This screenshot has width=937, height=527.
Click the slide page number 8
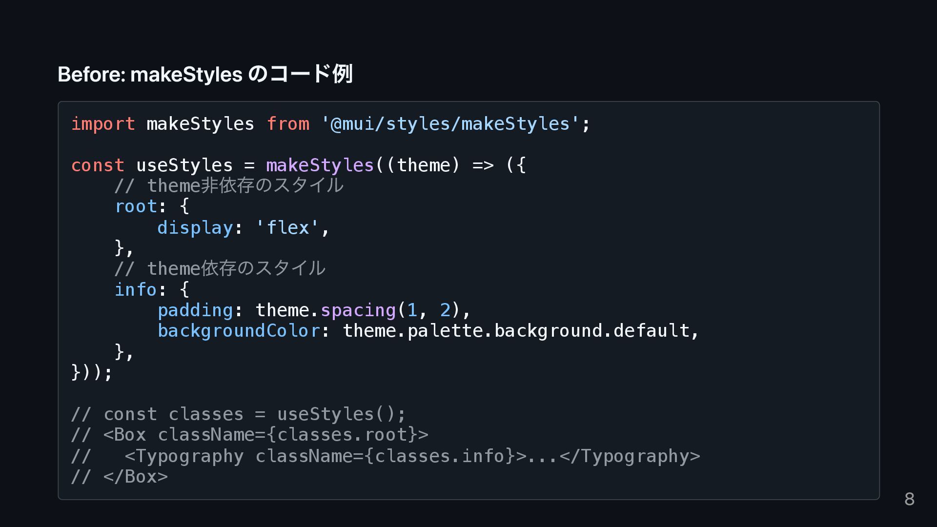(x=909, y=499)
